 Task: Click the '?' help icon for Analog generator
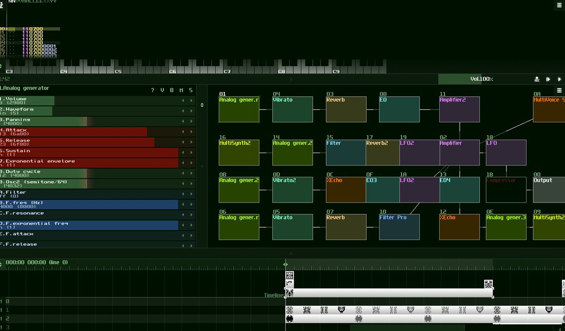153,90
